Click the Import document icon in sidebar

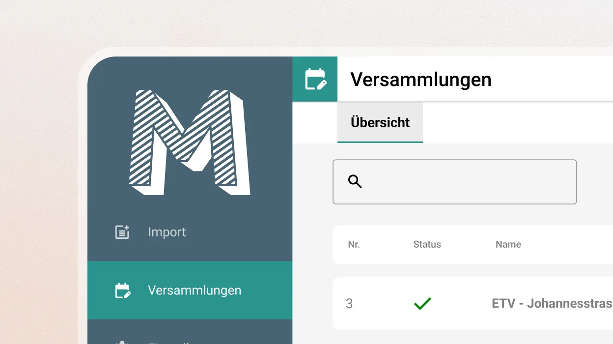(122, 232)
